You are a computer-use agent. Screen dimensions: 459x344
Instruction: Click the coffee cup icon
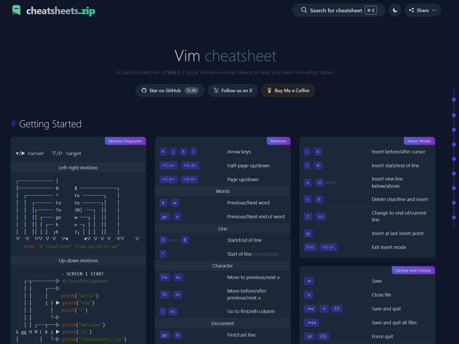click(269, 91)
